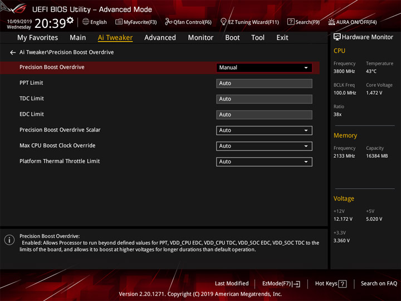Click the Core Voltage 1.472 V value
Viewport: 401px width, 301px height.
(374, 93)
